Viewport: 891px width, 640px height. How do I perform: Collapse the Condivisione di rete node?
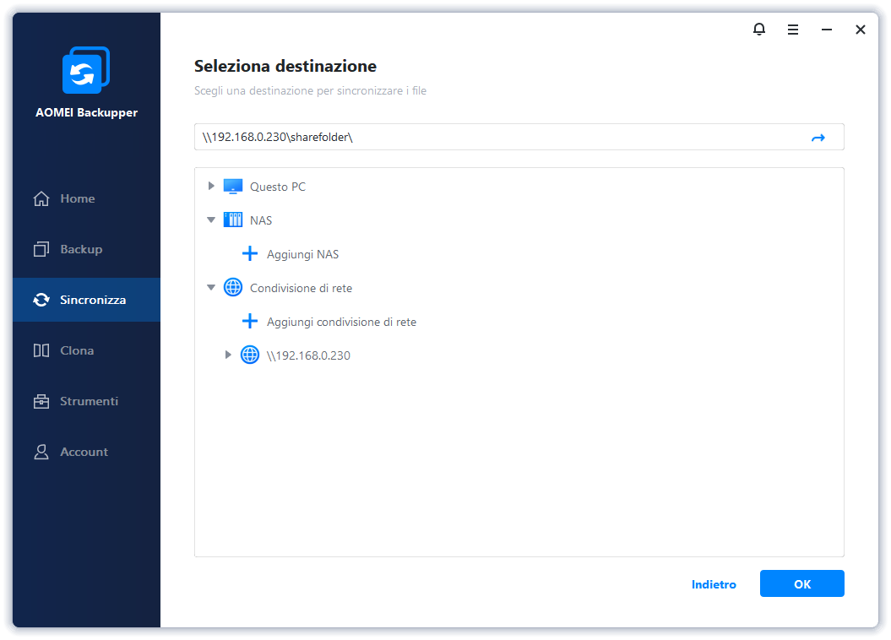(211, 287)
